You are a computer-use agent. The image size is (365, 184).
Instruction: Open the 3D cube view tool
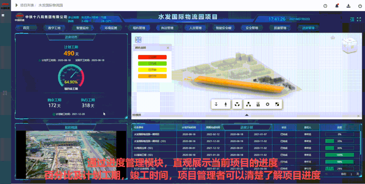point(237,105)
